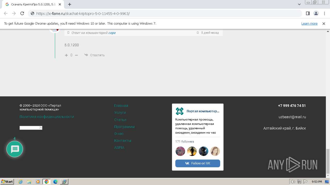
Task: Expand the tab search dropdown arrow
Action: [299, 4]
